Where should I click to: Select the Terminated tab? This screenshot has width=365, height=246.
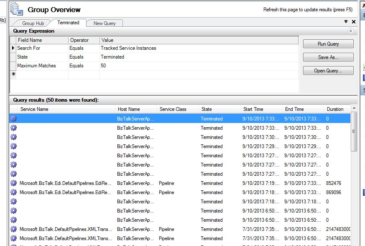(x=68, y=23)
